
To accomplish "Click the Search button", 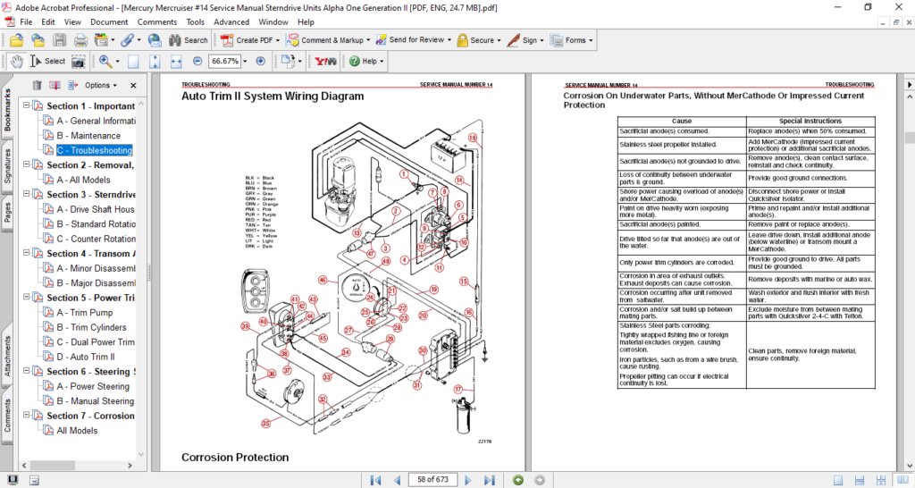I will [189, 40].
